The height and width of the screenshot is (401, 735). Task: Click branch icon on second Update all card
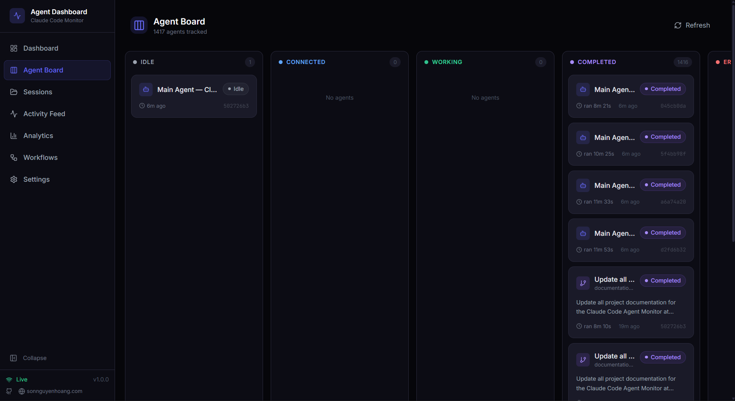click(x=583, y=360)
